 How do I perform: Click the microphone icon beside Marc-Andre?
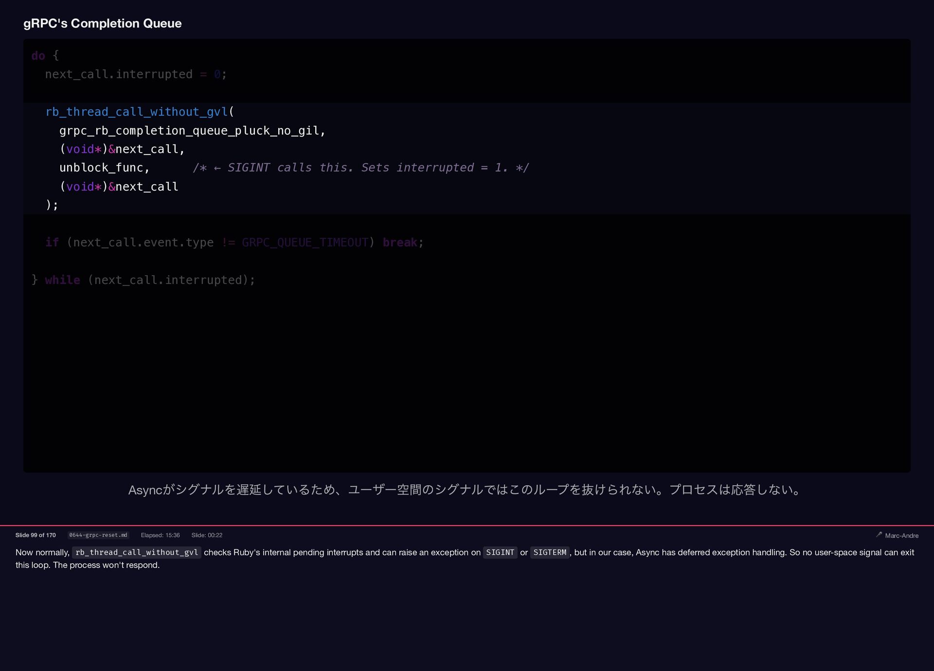[x=879, y=534]
